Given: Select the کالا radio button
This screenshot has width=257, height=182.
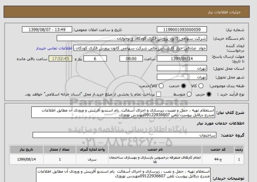Looking at the screenshot, I should (x=201, y=86).
